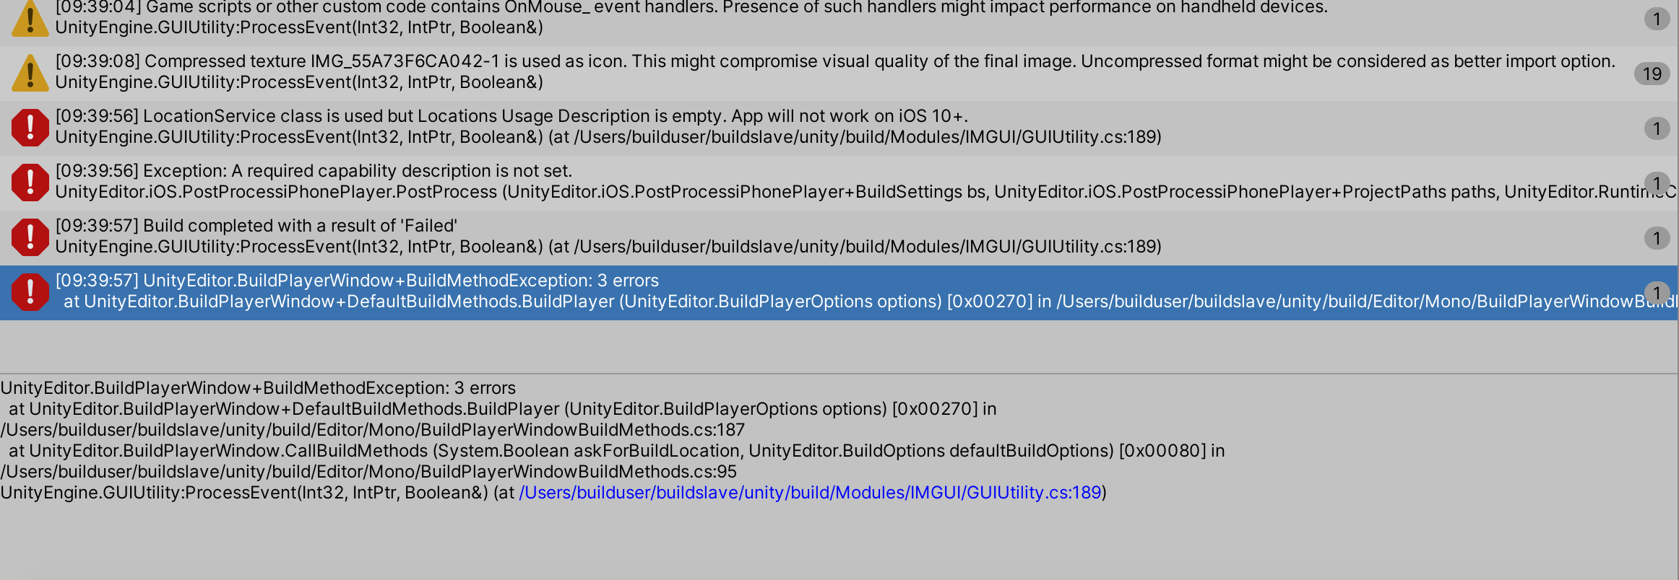Open the GUIUtility.cs:189 file link

(810, 493)
